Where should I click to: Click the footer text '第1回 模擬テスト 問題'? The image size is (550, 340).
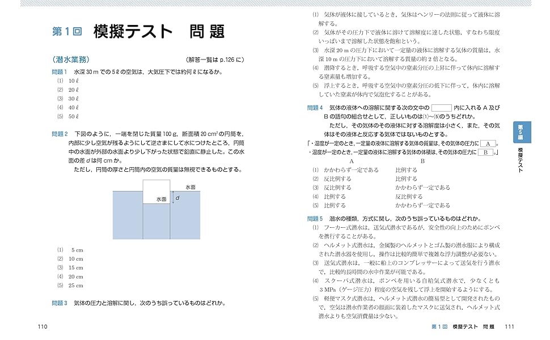(463, 326)
